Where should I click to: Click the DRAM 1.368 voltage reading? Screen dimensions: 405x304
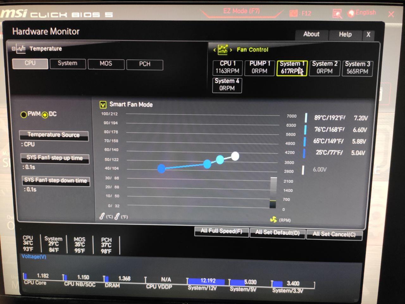124,279
